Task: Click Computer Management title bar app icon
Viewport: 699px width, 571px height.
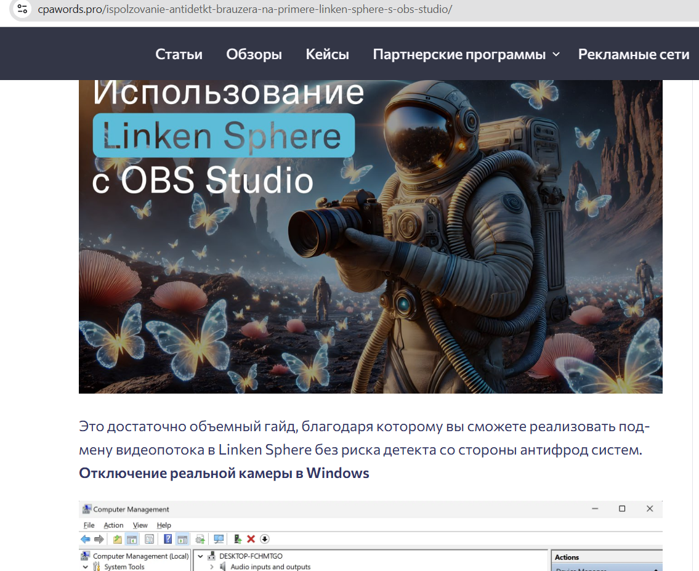Action: click(86, 509)
